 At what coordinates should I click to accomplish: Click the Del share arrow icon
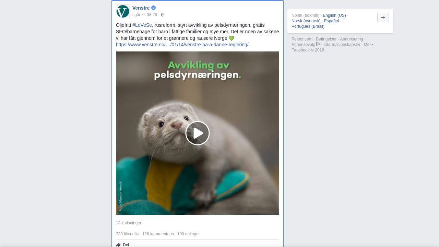pyautogui.click(x=118, y=245)
